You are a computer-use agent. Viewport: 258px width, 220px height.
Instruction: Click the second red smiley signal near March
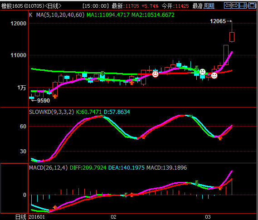click(214, 76)
